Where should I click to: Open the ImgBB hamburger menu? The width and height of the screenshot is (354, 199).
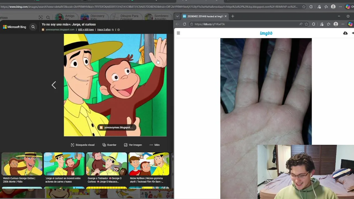pyautogui.click(x=178, y=33)
